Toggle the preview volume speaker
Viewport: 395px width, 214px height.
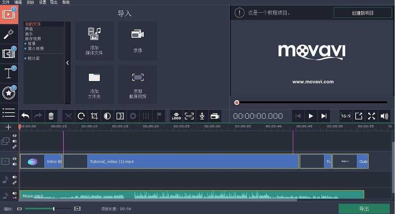pos(384,116)
